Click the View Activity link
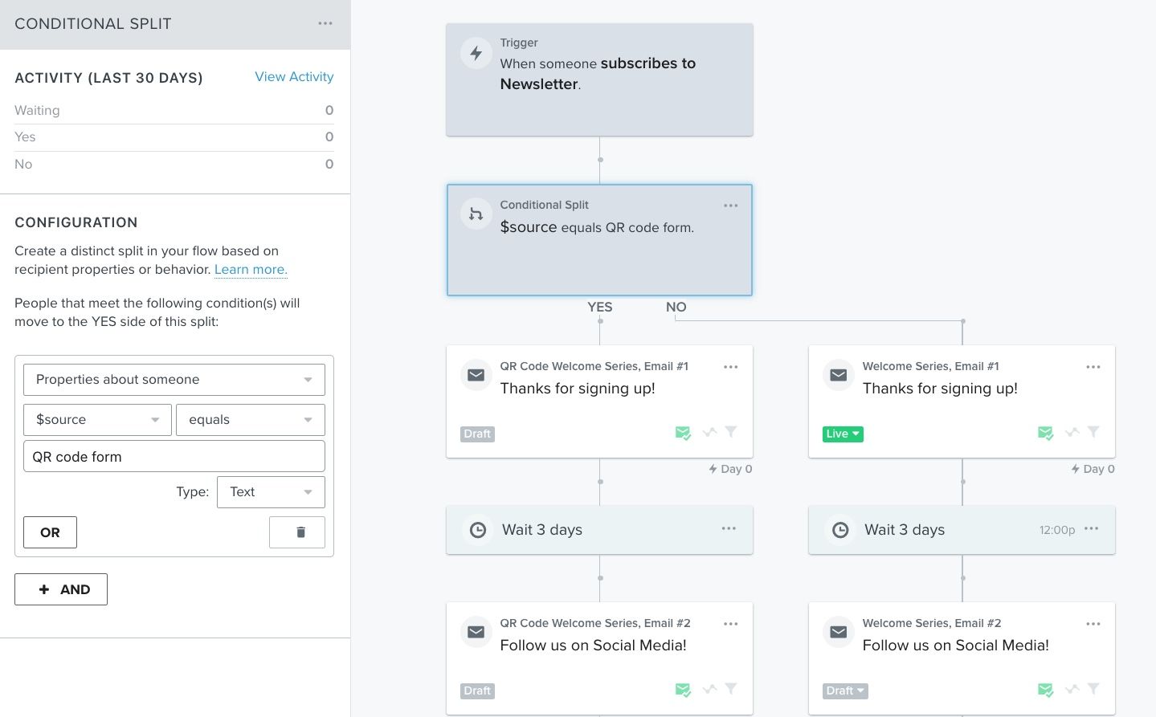The image size is (1156, 717). click(294, 76)
